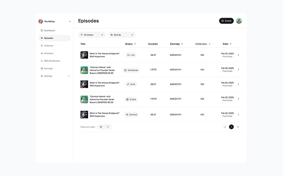Viewport: 283px width, 176px height.
Task: Open title of the Live episode
Action: click(105, 55)
